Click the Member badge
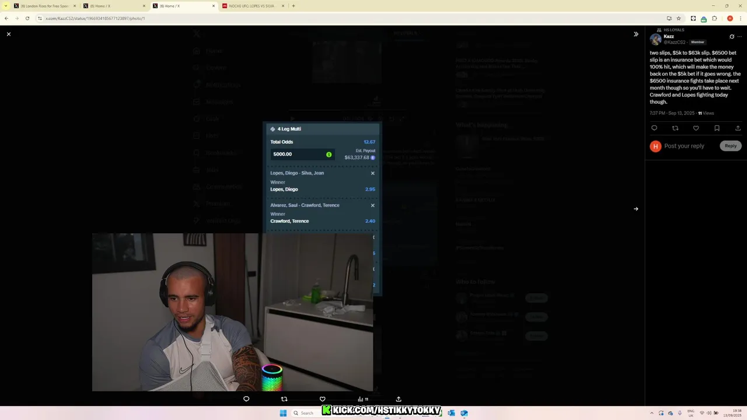This screenshot has width=747, height=420. tap(697, 42)
